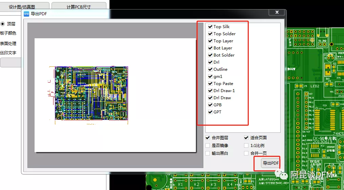Check the 1:1比例 scale option

[x=246, y=146]
